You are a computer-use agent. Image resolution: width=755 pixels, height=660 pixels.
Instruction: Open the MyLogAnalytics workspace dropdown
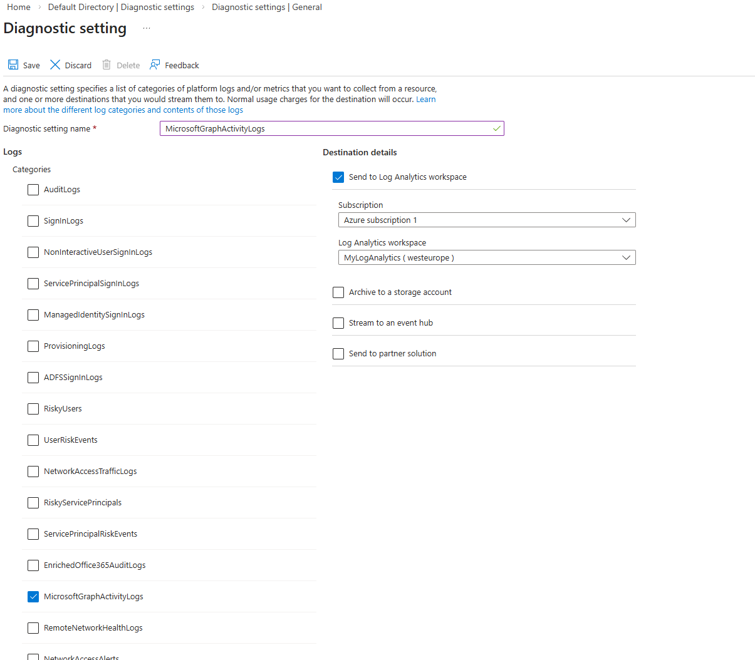pyautogui.click(x=487, y=257)
